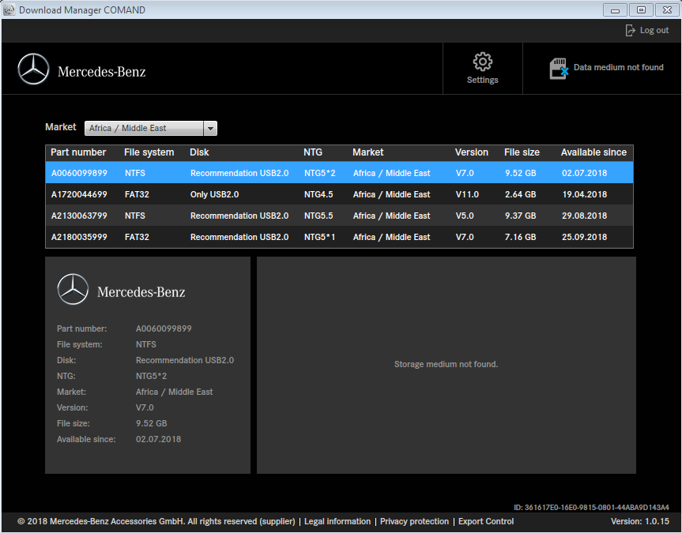Viewport: 682px width, 533px height.
Task: Click the Mercedes-Benz star emblem in the header
Action: point(34,68)
